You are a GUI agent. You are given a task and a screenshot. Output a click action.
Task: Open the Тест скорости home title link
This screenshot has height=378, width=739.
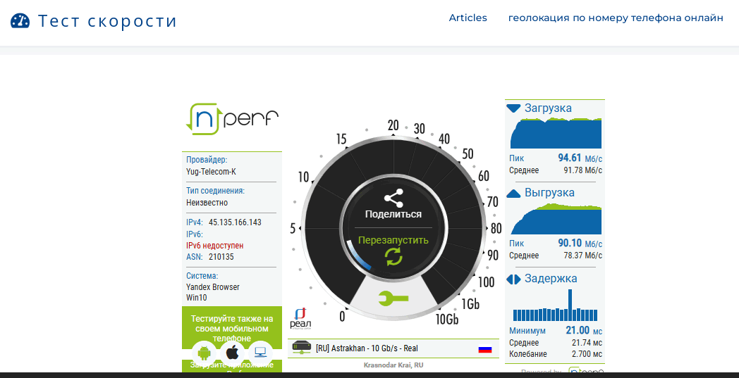tap(107, 20)
